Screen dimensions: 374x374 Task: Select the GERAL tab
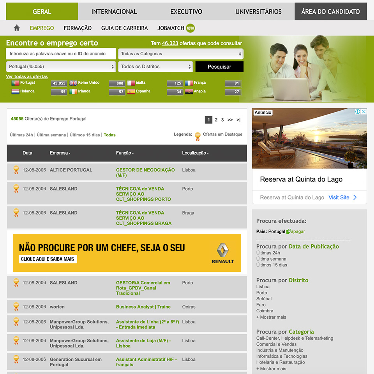tap(42, 11)
